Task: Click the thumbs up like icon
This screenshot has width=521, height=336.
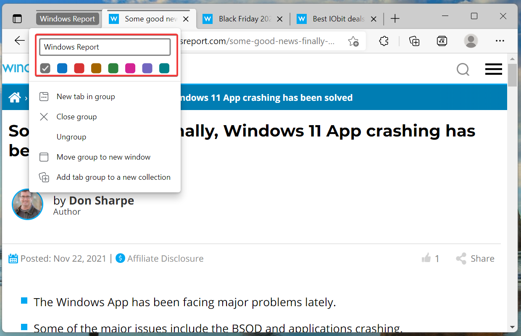Action: pos(426,258)
